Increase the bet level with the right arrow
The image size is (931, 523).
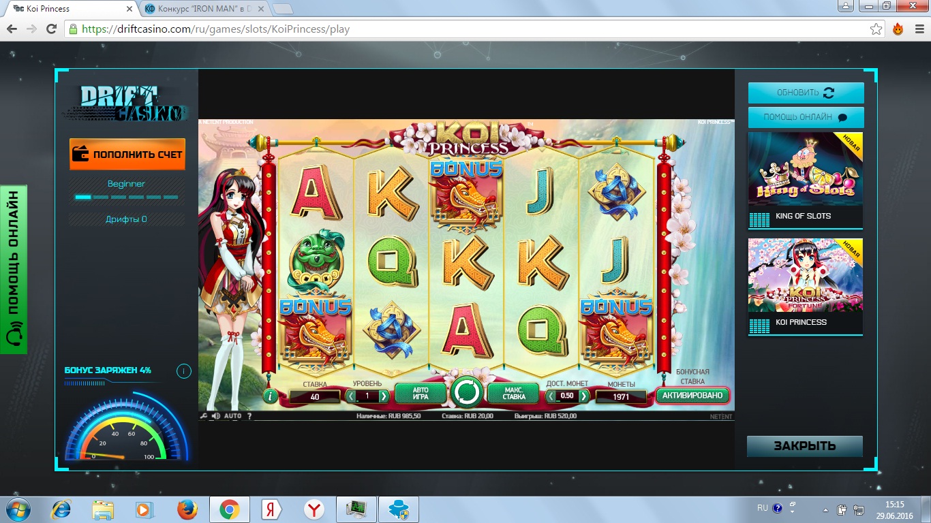click(x=384, y=396)
